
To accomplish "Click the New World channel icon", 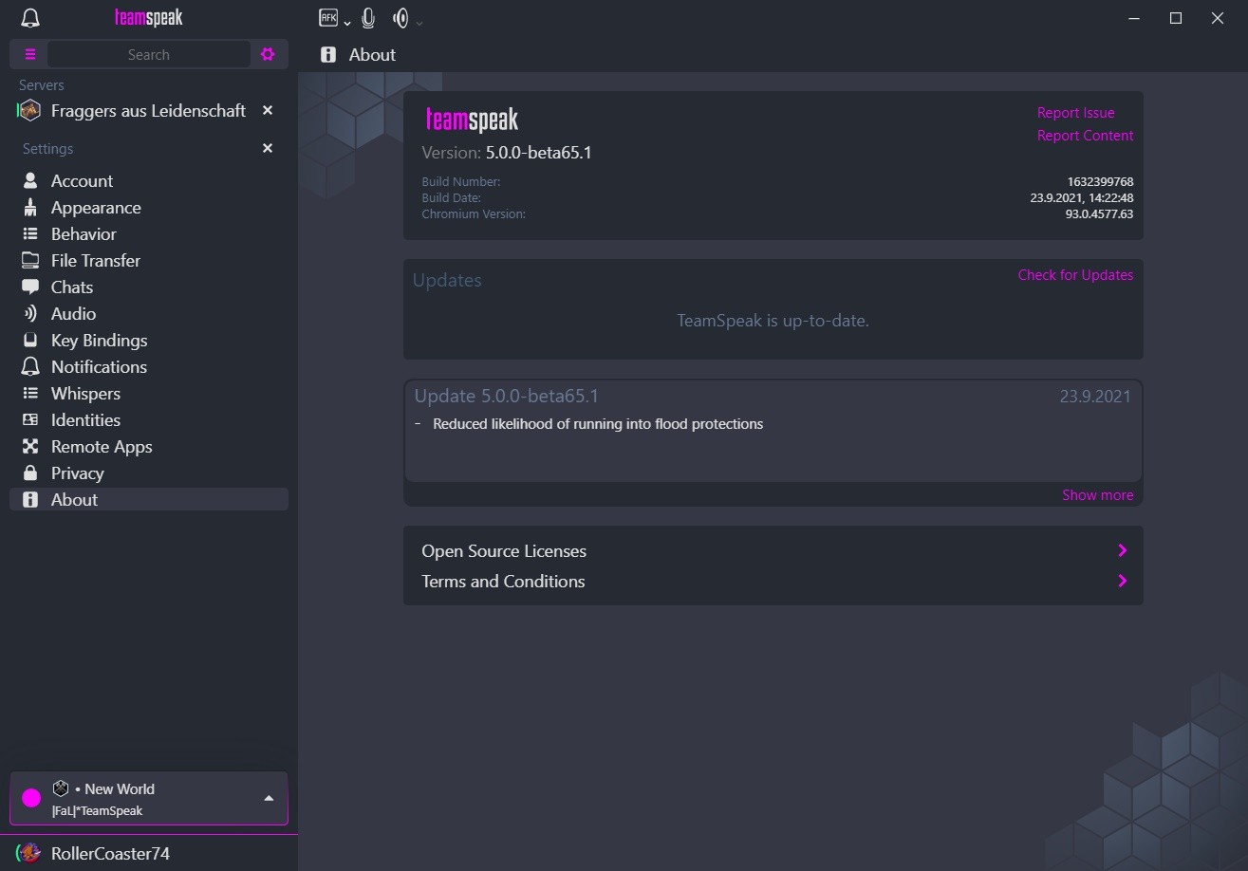I will pyautogui.click(x=61, y=788).
